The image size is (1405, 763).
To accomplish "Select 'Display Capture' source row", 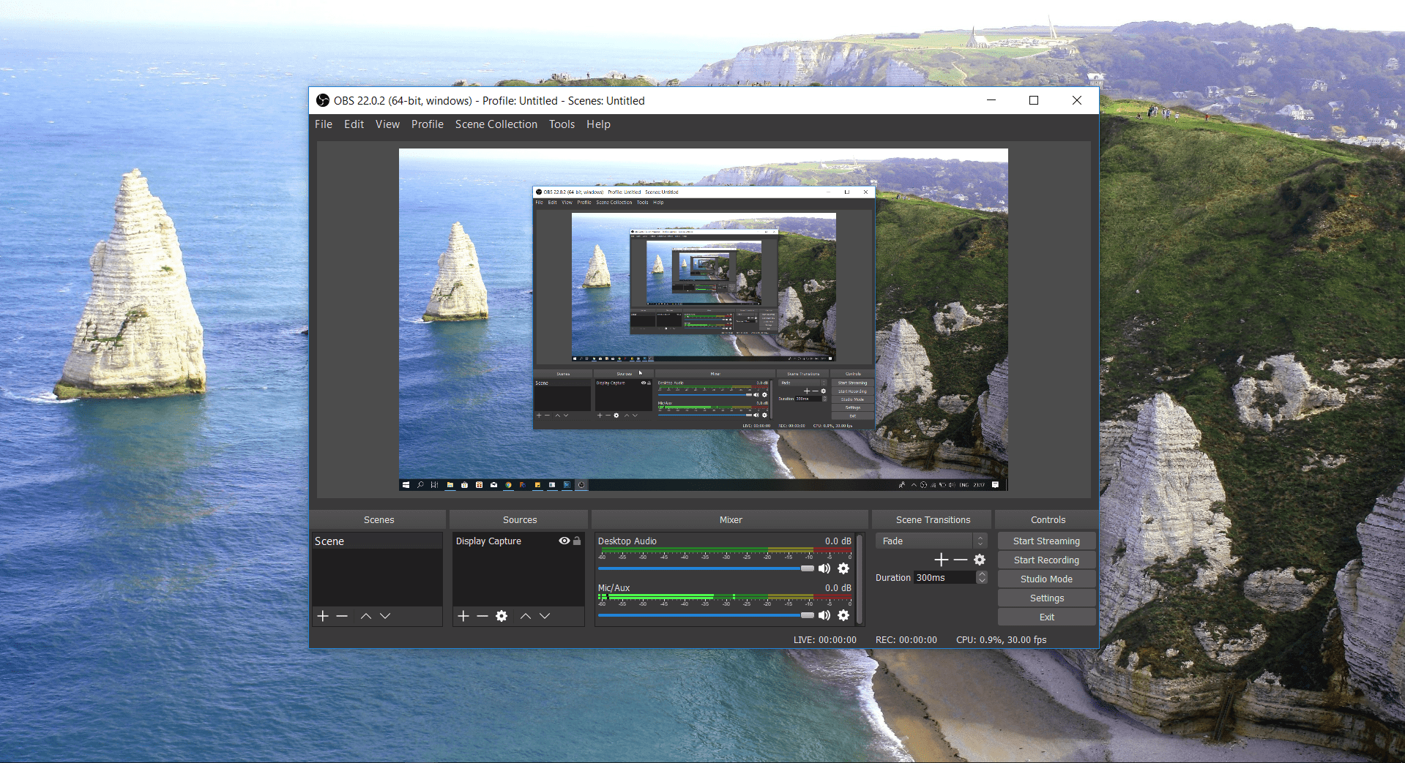I will [x=518, y=541].
